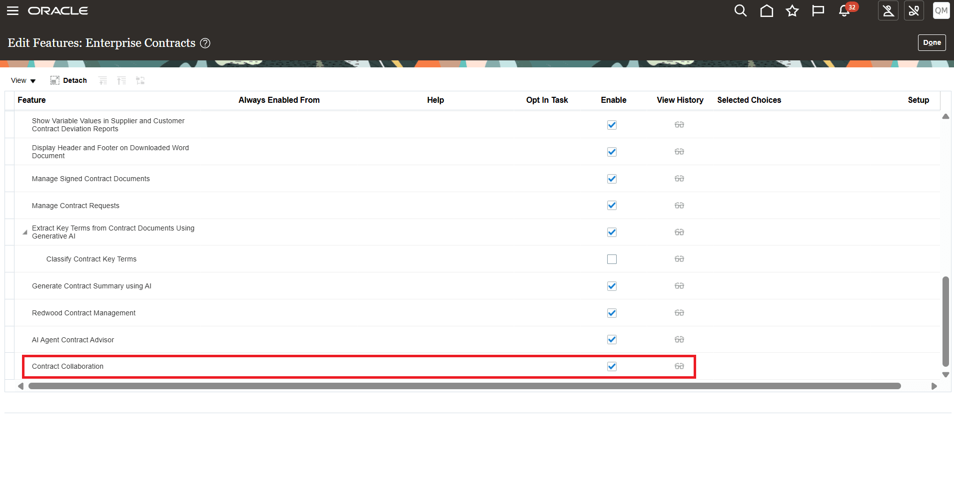Click the View History column header
The width and height of the screenshot is (954, 484).
pos(680,100)
